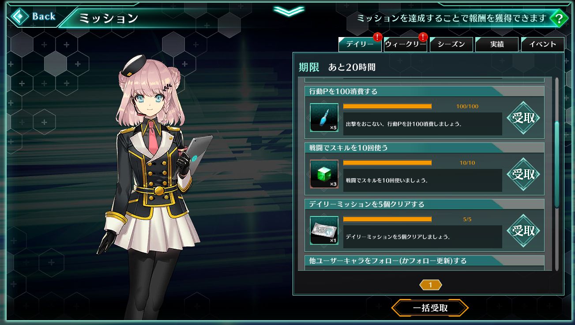The height and width of the screenshot is (325, 575).
Task: Click the 一括受取 claim-all button
Action: pos(430,308)
